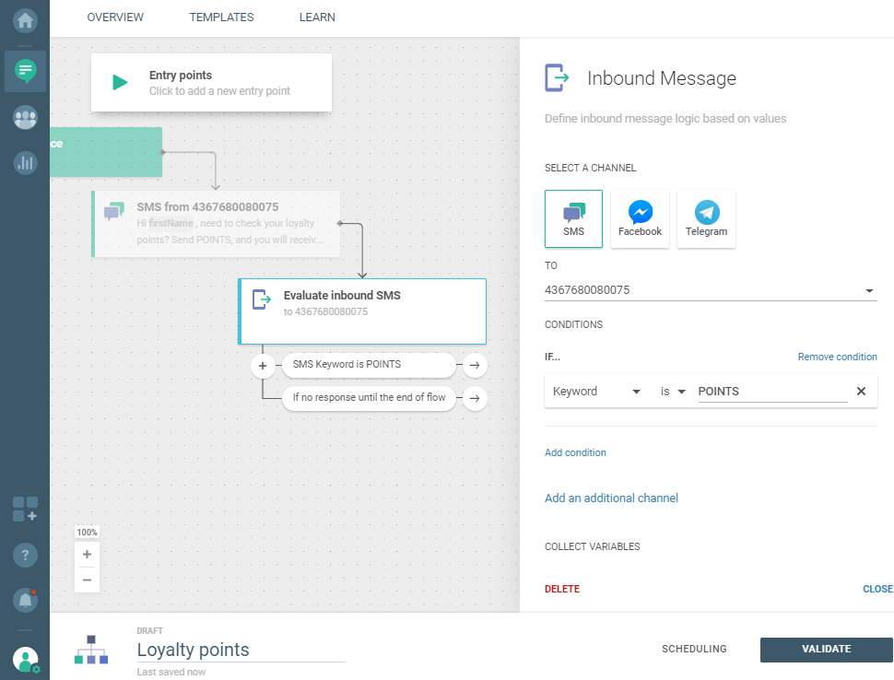
Task: Click the user profile avatar icon
Action: coord(25,659)
